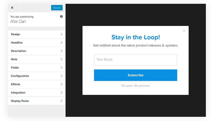The width and height of the screenshot is (211, 121).
Task: Click the Display Rules arrow icon
Action: 61,101
